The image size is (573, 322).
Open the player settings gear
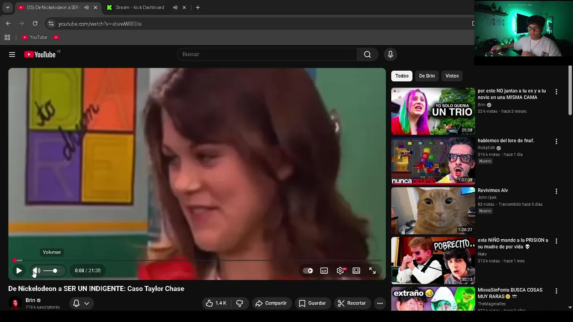[x=340, y=271]
